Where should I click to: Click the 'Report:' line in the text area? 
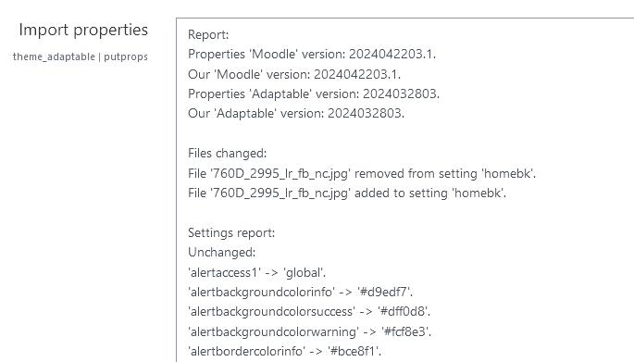[208, 35]
